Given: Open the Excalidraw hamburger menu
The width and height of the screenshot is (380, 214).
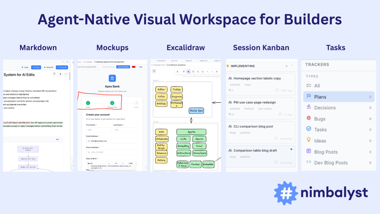Looking at the screenshot, I should [x=154, y=71].
